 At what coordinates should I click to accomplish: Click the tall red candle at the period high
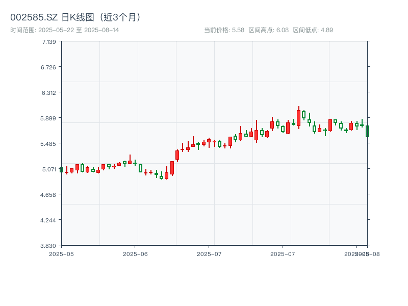tap(299, 118)
